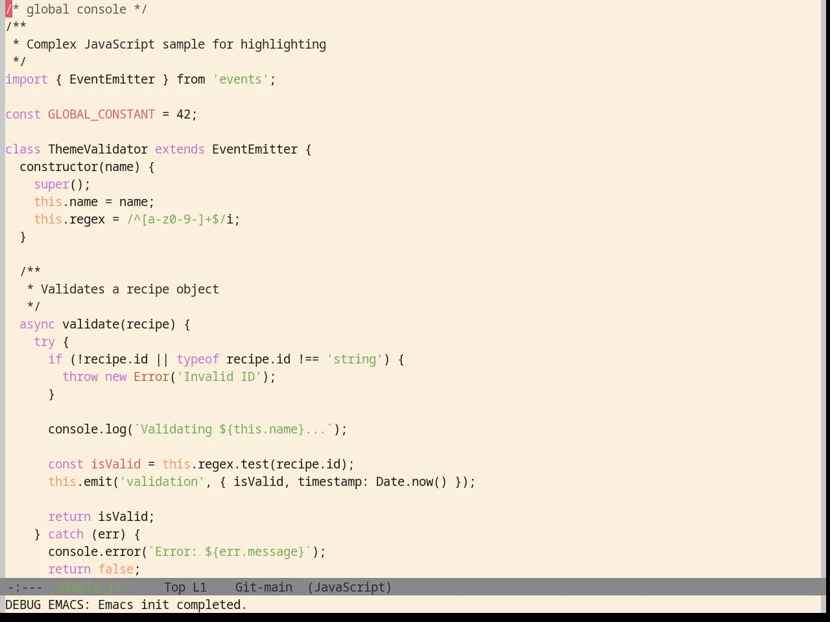
Task: Click 'EventEmitter' in the import line
Action: coord(112,80)
